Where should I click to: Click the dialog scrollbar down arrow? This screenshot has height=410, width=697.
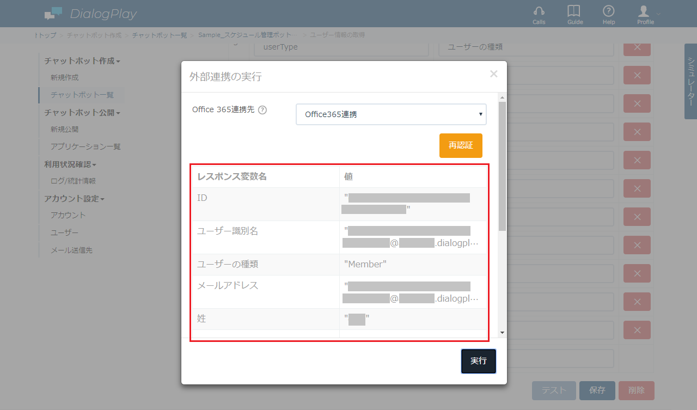(x=502, y=332)
